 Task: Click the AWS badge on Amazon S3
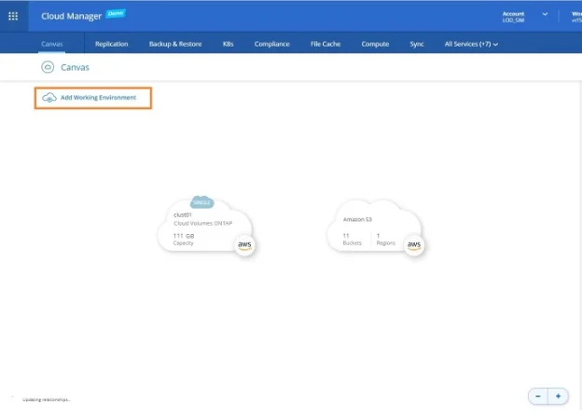click(413, 244)
